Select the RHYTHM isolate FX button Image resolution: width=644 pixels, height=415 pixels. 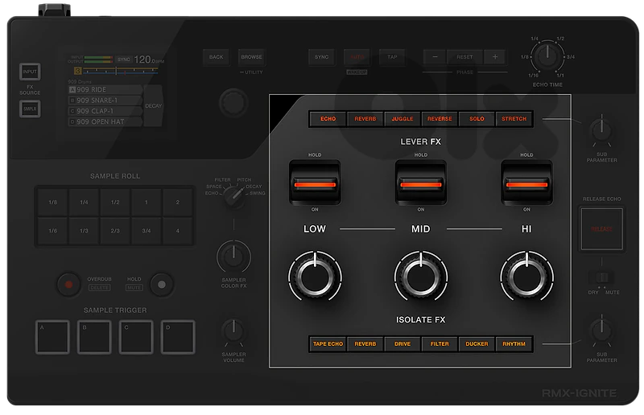point(514,343)
